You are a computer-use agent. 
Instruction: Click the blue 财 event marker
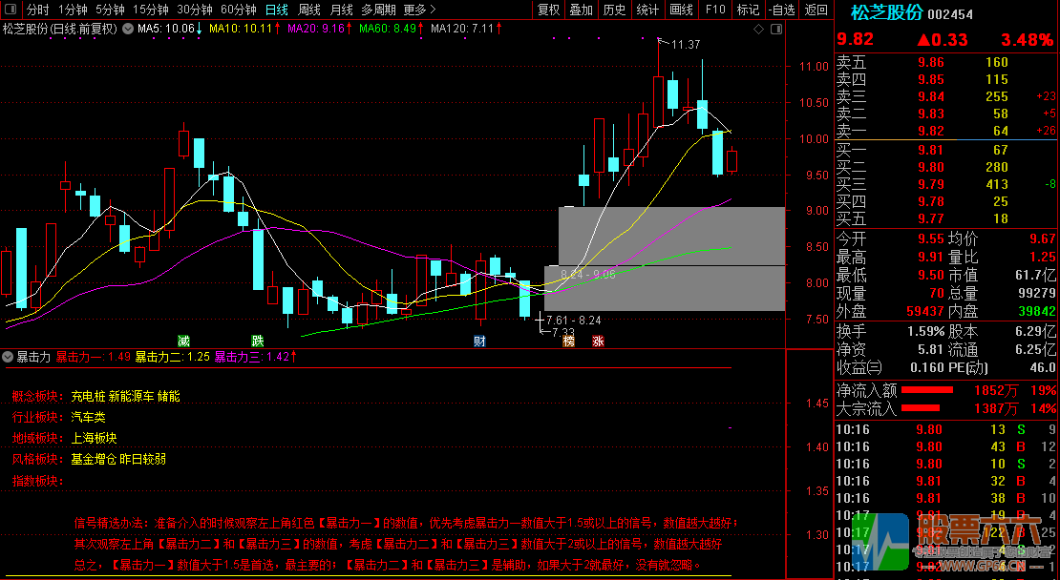coord(479,341)
